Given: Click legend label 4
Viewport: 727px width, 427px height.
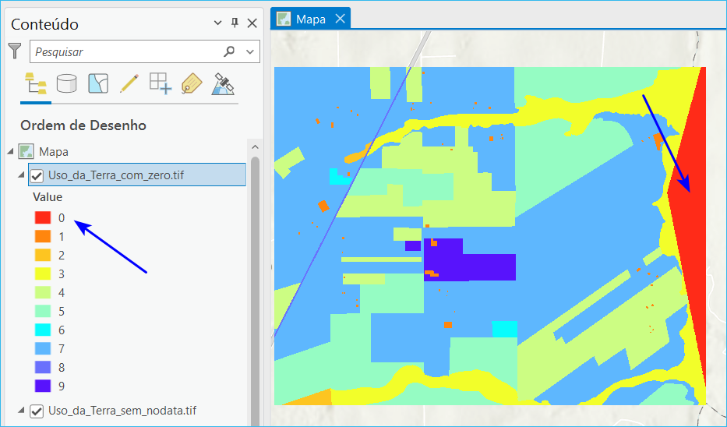Looking at the screenshot, I should click(x=62, y=292).
